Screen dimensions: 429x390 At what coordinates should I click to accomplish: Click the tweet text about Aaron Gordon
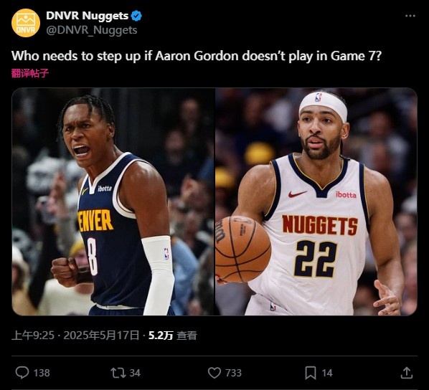point(197,56)
